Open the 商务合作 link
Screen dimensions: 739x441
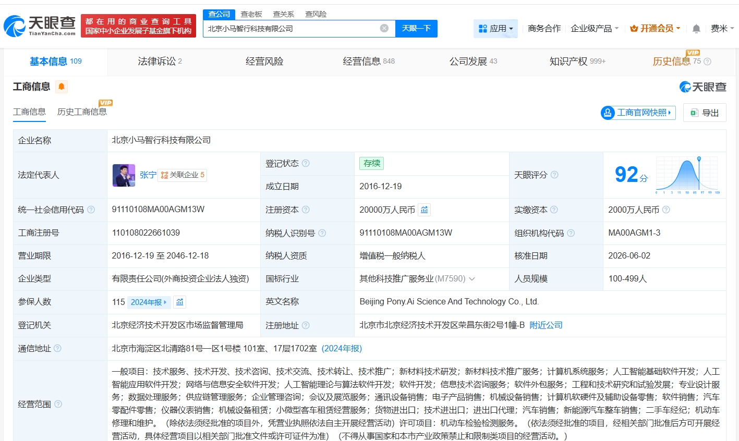[x=544, y=29]
